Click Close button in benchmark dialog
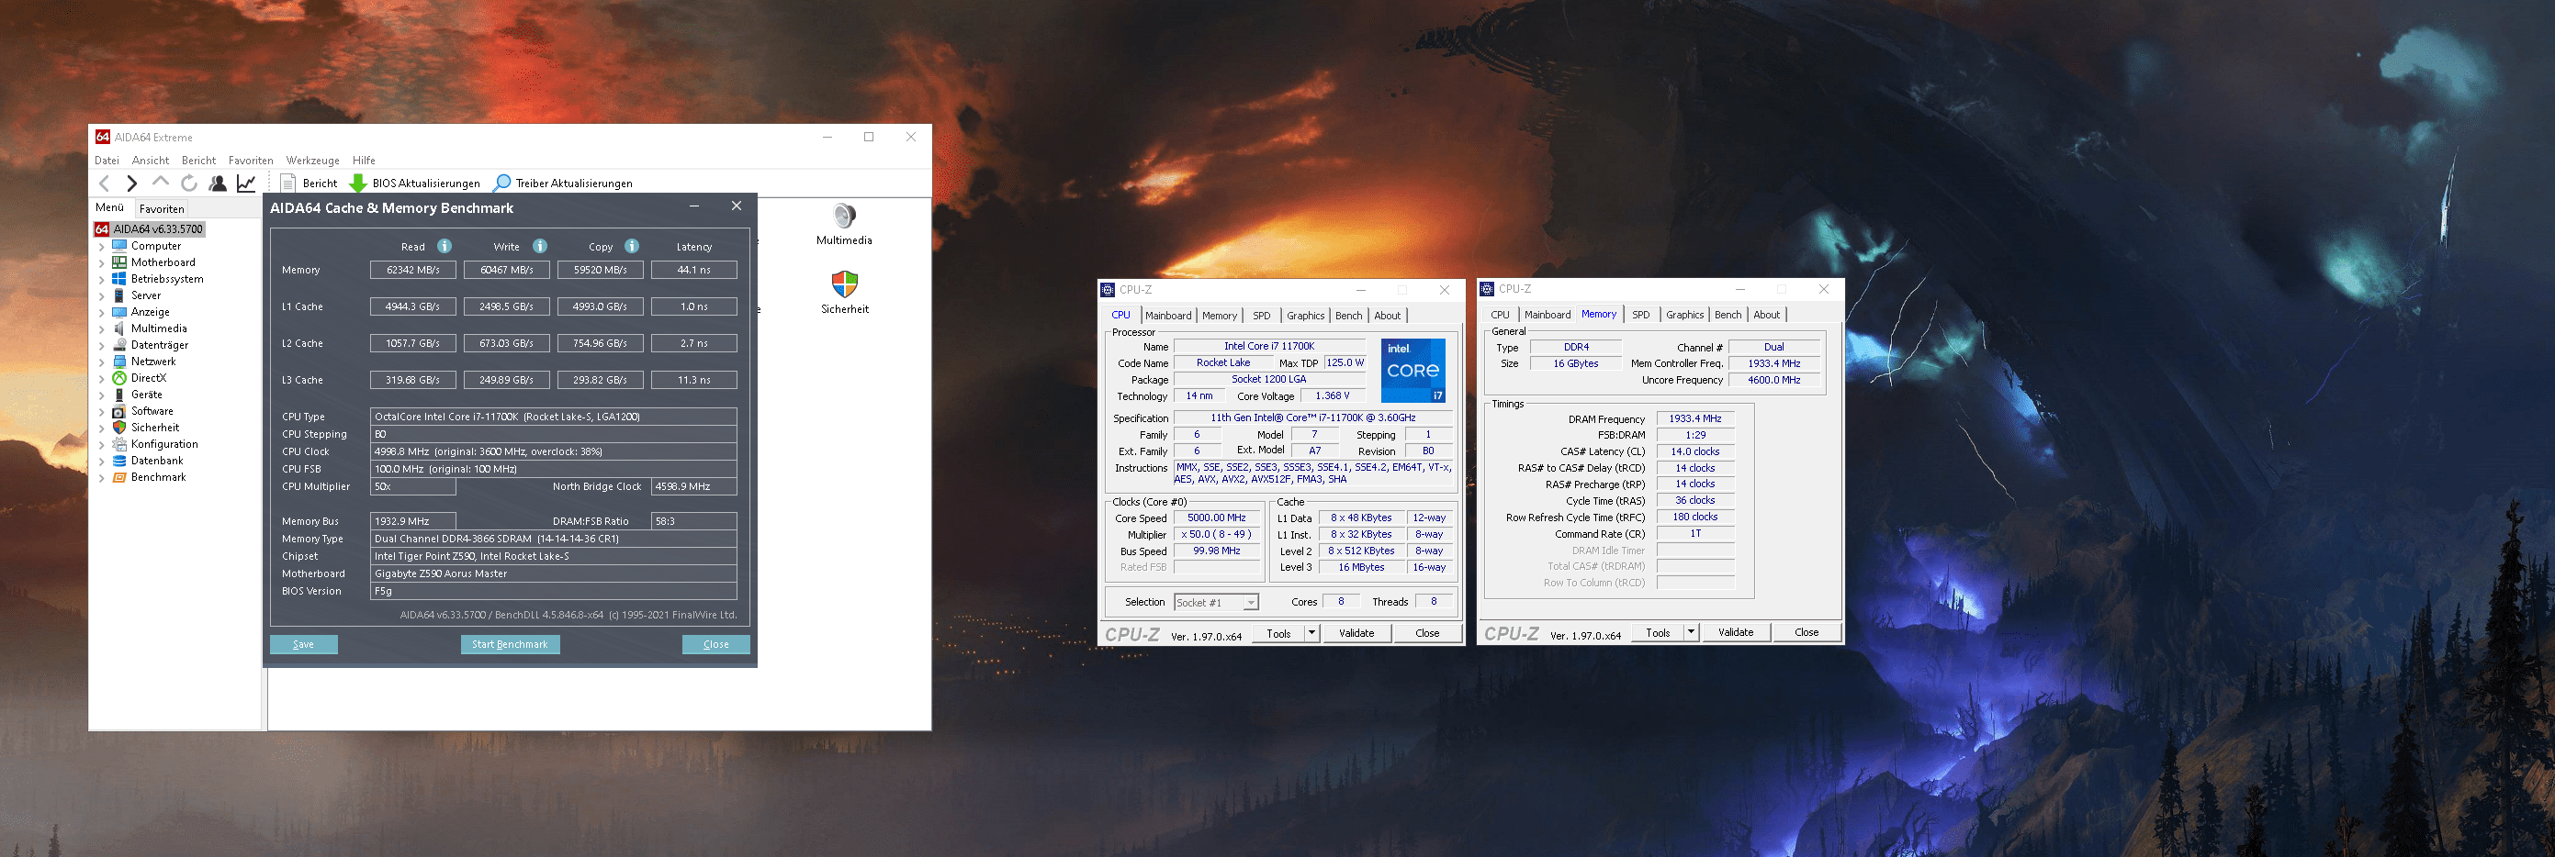This screenshot has width=2555, height=857. (715, 645)
